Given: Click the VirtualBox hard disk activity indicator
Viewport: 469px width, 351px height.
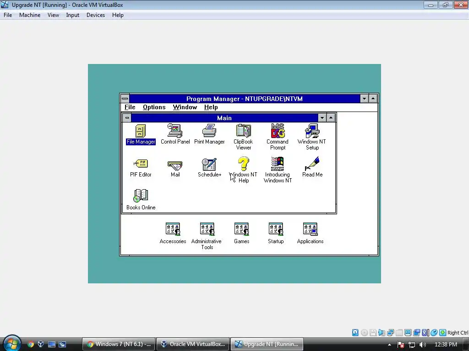Looking at the screenshot, I should (x=355, y=332).
